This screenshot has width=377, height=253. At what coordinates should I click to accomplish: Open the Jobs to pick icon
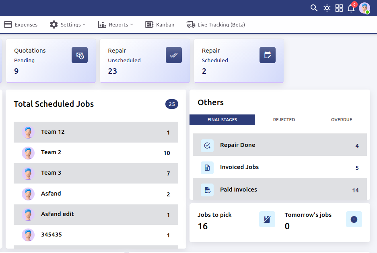[267, 219]
